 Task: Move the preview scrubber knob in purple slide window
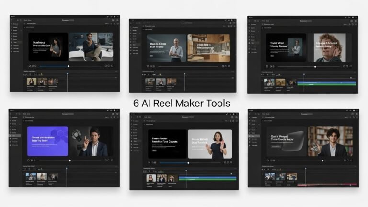tap(70, 161)
